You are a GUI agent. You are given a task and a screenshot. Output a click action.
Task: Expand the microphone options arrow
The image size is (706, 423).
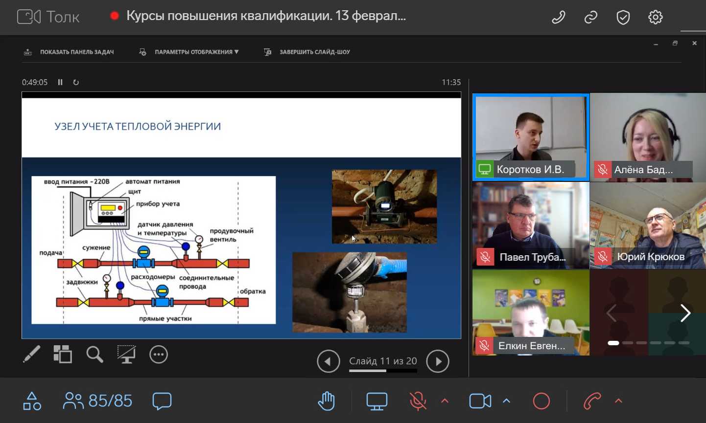[445, 401]
